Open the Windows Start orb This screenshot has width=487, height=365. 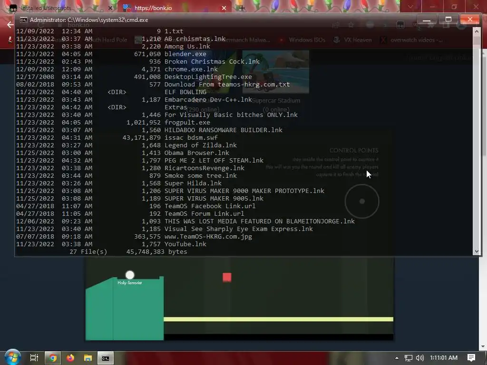tap(12, 357)
